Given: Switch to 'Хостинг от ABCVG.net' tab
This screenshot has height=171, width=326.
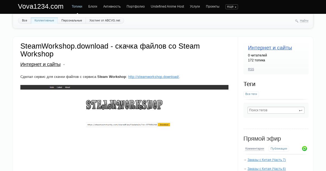Looking at the screenshot, I should click(x=105, y=21).
